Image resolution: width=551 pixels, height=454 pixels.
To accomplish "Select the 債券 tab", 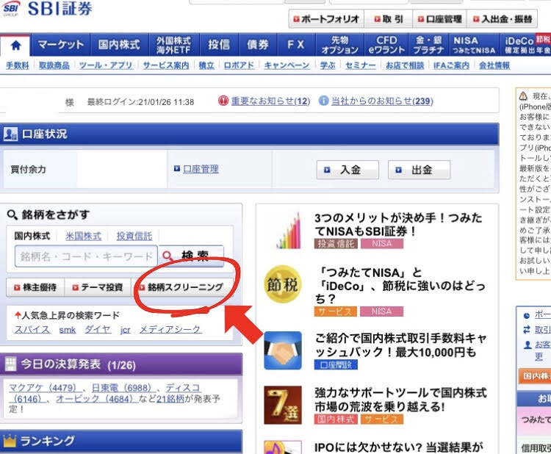I will coord(258,45).
